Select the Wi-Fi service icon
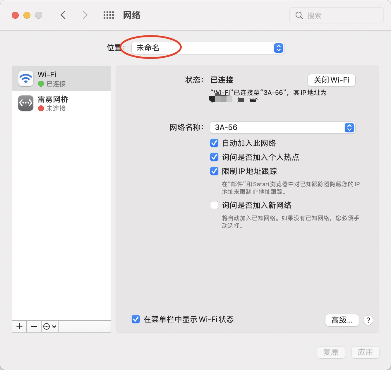391x370 pixels. [x=26, y=78]
